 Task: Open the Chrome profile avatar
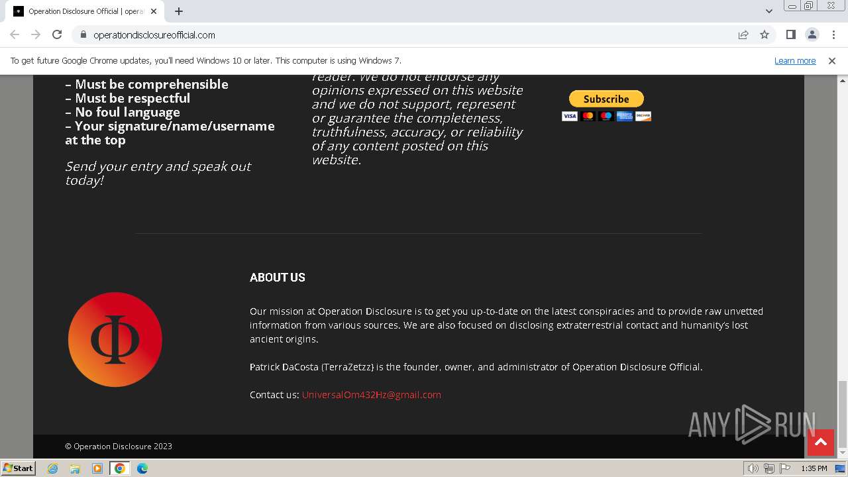pos(812,34)
